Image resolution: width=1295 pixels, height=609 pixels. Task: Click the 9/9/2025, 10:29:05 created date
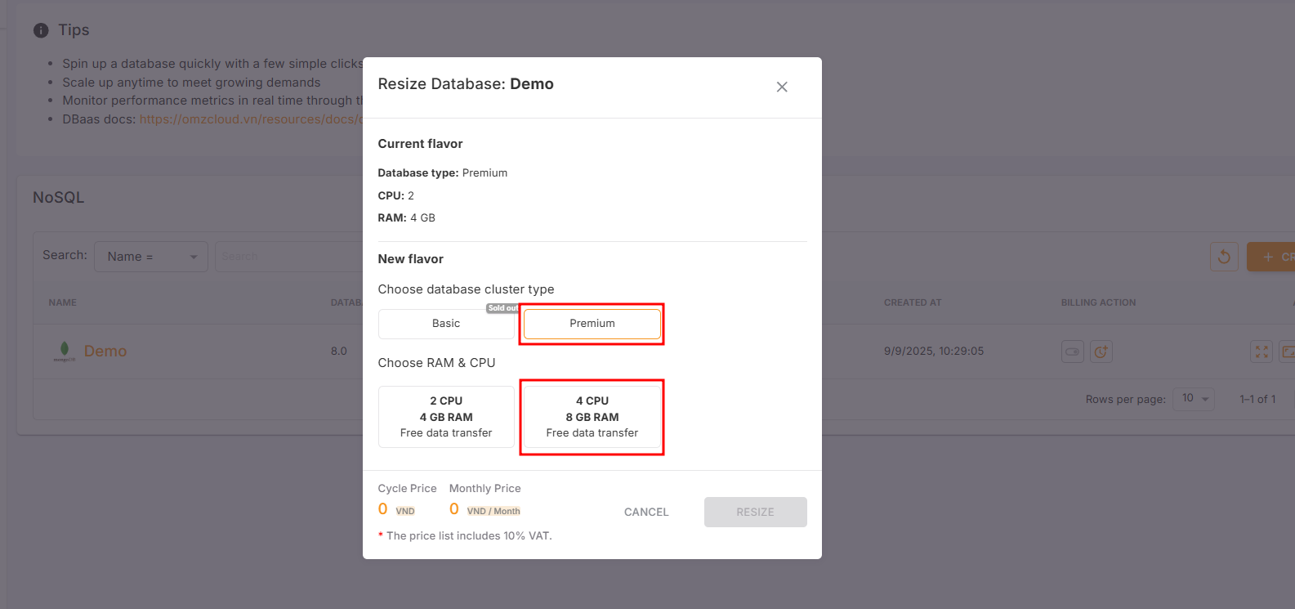click(x=934, y=352)
